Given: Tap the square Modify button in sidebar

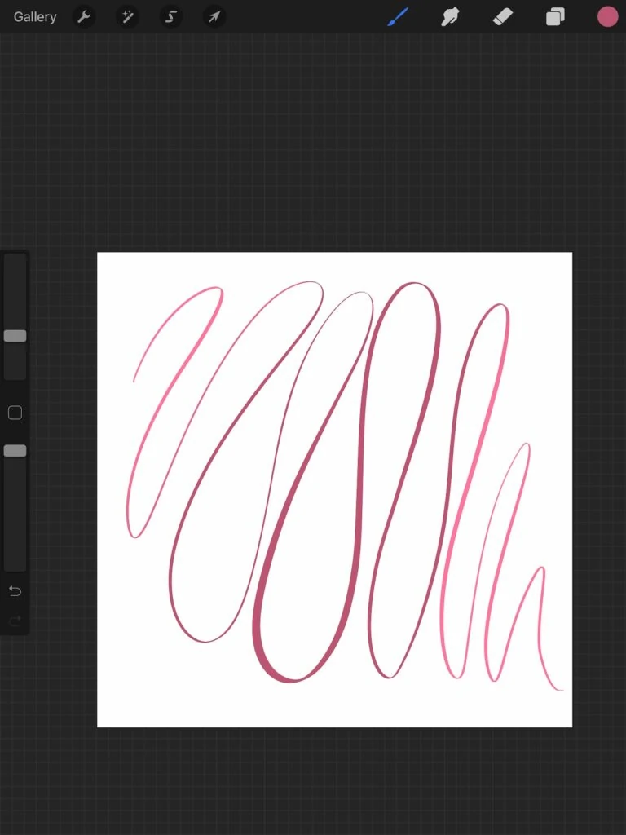Looking at the screenshot, I should coord(15,413).
